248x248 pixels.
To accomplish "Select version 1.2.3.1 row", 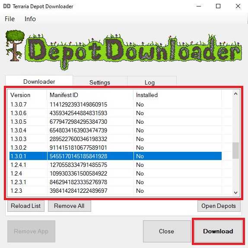I will [x=115, y=182].
